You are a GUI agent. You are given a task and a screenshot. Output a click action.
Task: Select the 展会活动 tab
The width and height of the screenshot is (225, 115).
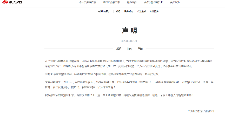(128, 11)
